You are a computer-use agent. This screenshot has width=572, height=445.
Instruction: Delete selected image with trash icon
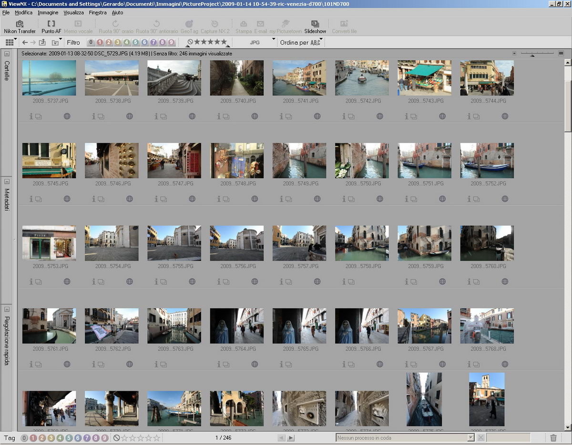click(x=553, y=438)
